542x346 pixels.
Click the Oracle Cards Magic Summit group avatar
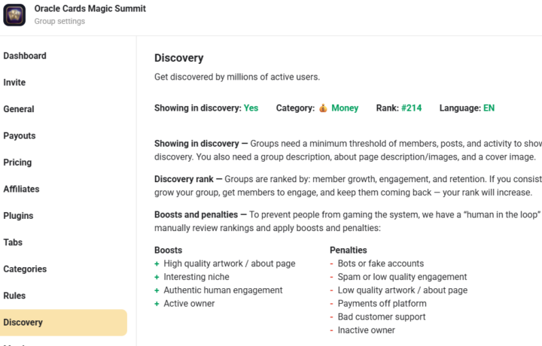click(x=14, y=15)
